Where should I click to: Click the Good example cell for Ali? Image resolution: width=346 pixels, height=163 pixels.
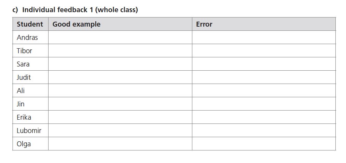pos(120,91)
